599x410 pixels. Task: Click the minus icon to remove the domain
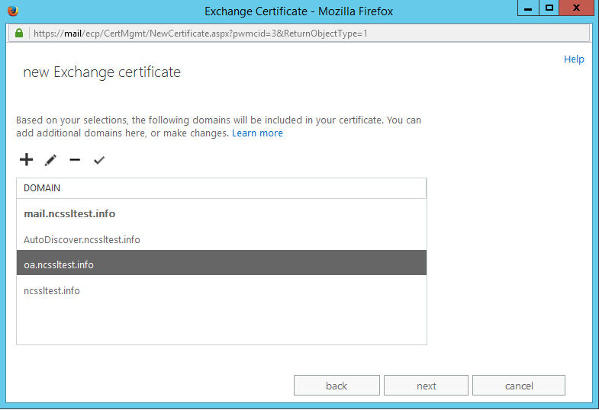coord(75,160)
